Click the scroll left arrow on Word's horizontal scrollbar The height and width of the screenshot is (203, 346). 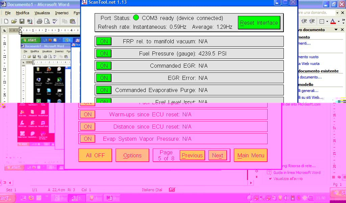[10, 183]
